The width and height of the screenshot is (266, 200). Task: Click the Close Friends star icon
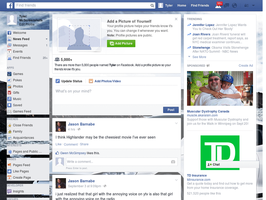pyautogui.click(x=9, y=125)
